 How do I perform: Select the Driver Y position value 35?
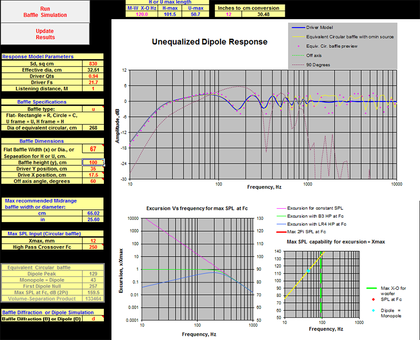click(x=93, y=169)
